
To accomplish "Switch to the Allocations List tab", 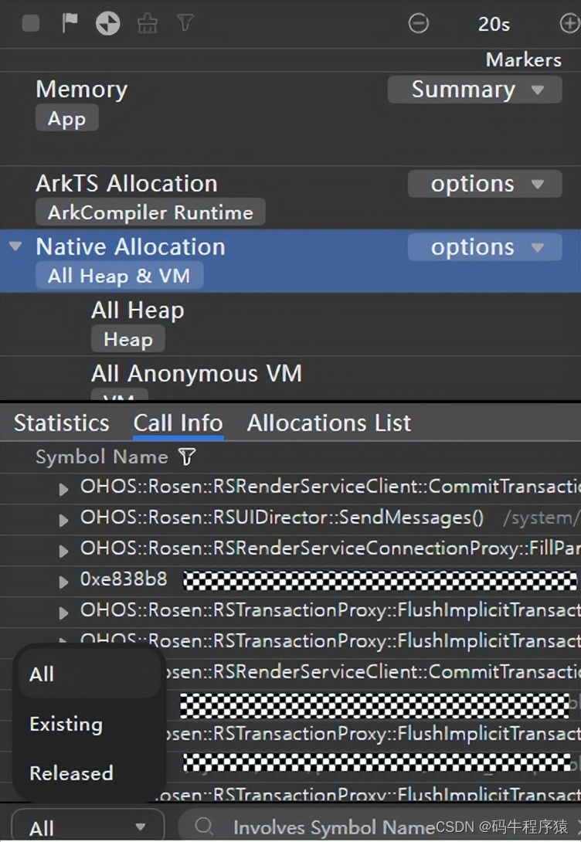I will pyautogui.click(x=328, y=423).
